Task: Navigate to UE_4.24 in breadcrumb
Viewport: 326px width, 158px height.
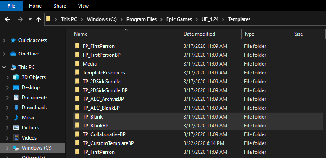Action: coord(210,19)
